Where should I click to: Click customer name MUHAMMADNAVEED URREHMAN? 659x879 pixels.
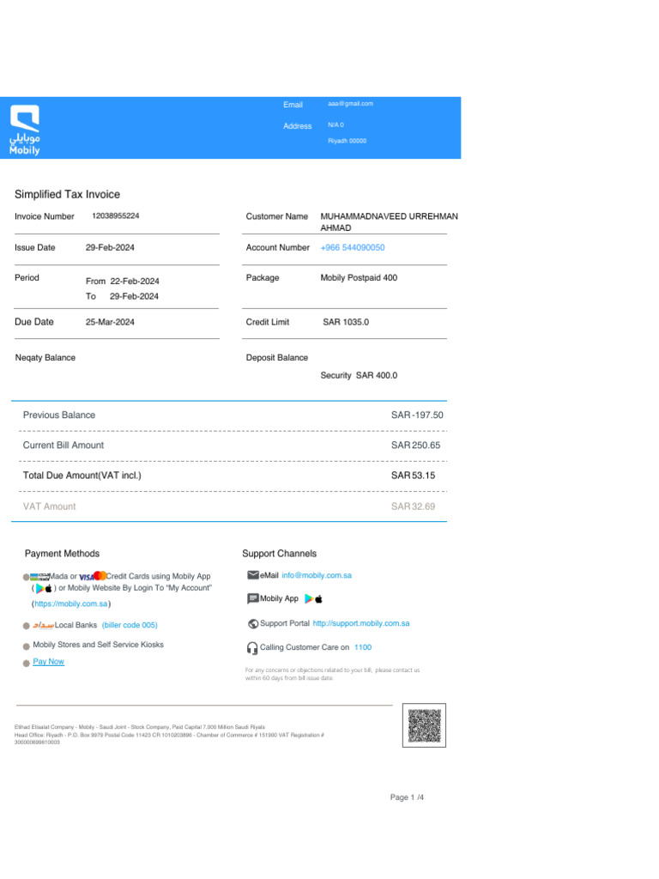click(x=389, y=216)
